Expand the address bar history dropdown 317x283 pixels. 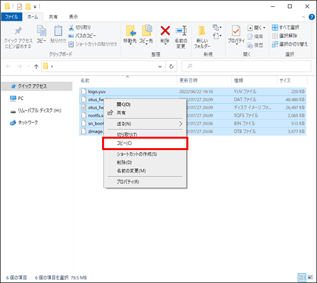[x=160, y=66]
